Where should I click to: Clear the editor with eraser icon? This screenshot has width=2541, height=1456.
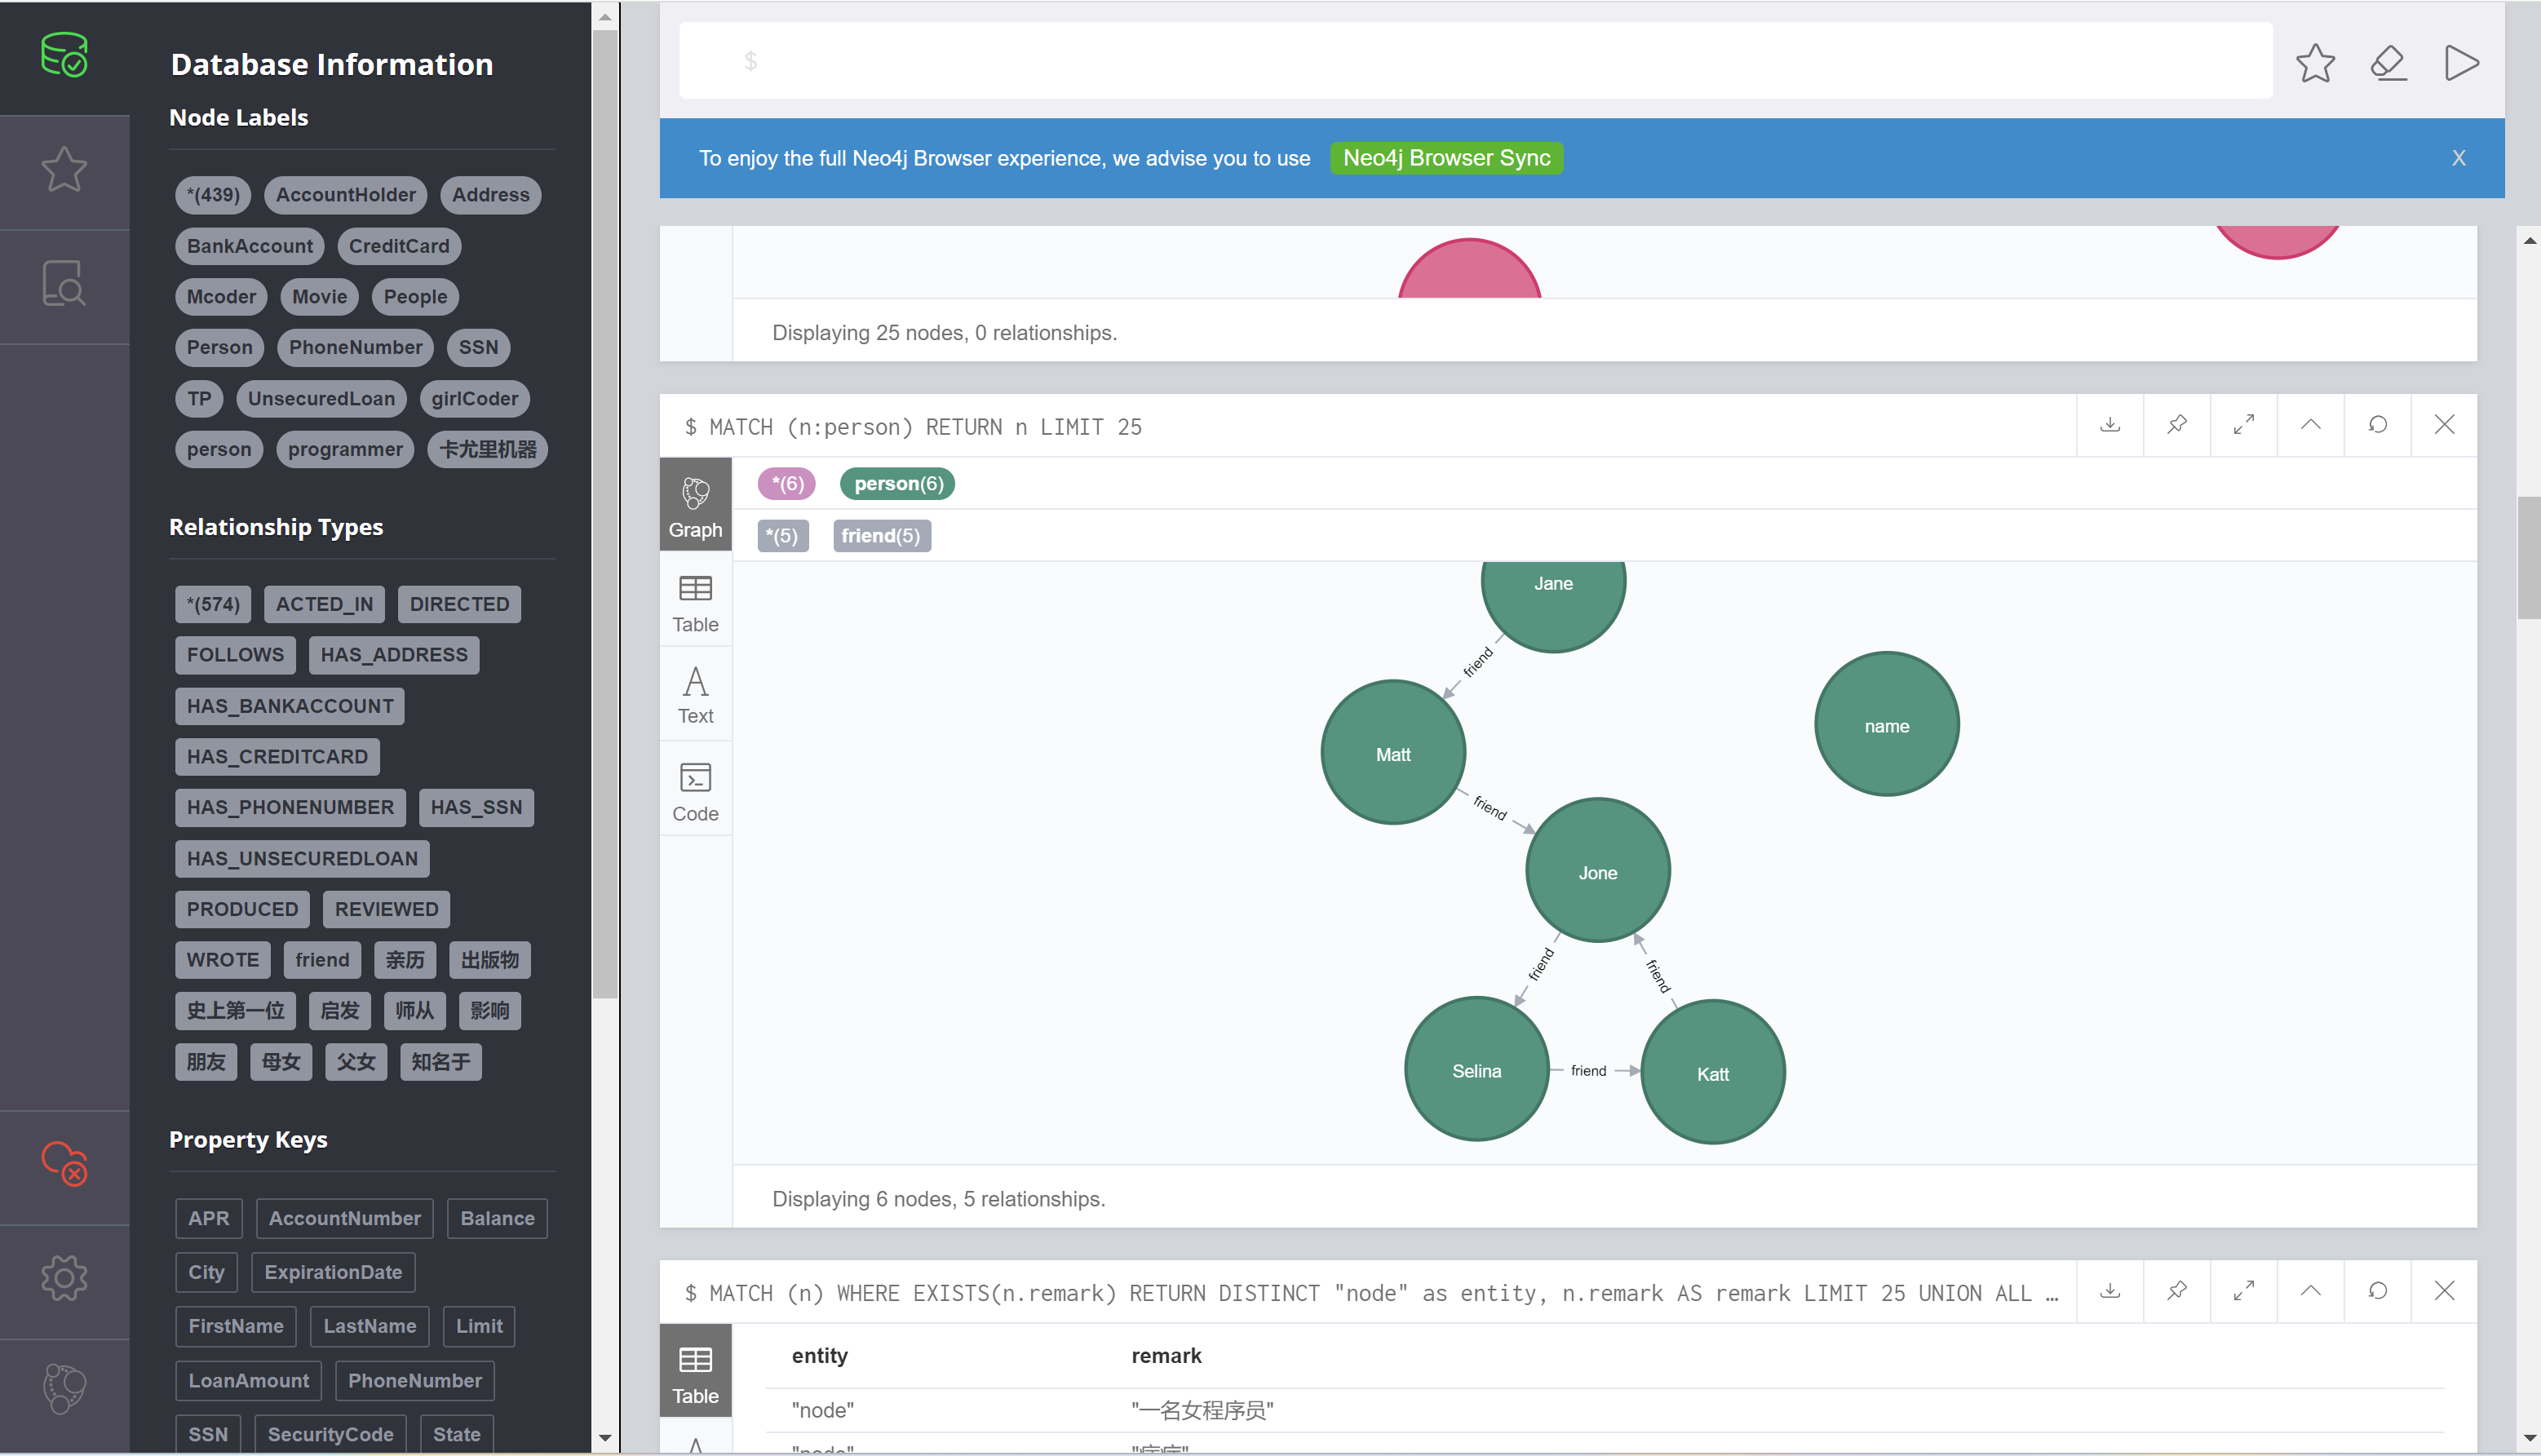tap(2388, 63)
